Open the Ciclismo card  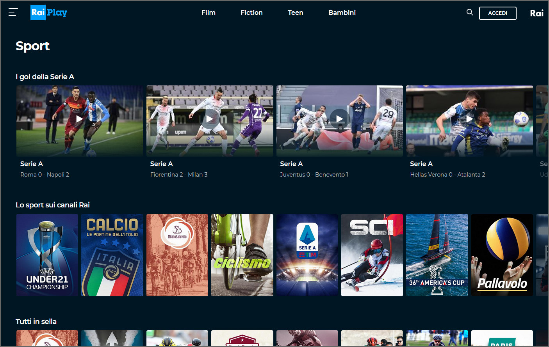(x=242, y=255)
